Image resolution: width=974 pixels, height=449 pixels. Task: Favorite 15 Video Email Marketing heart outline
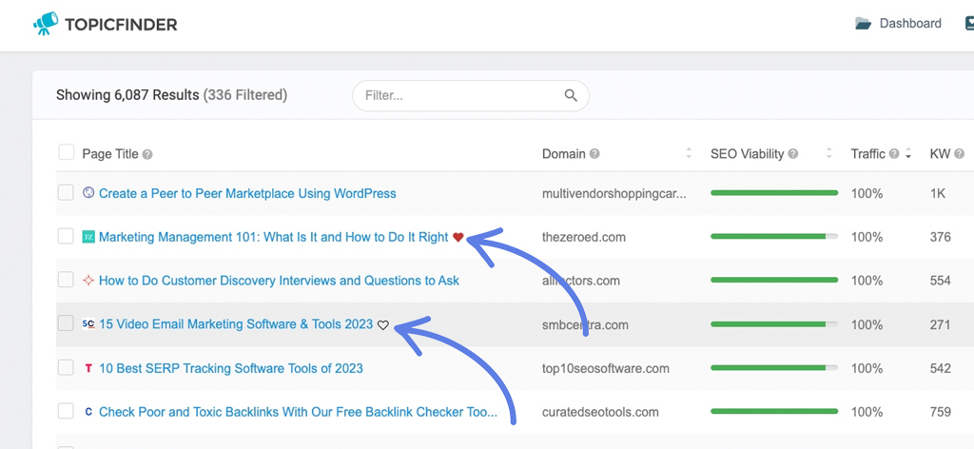click(383, 324)
